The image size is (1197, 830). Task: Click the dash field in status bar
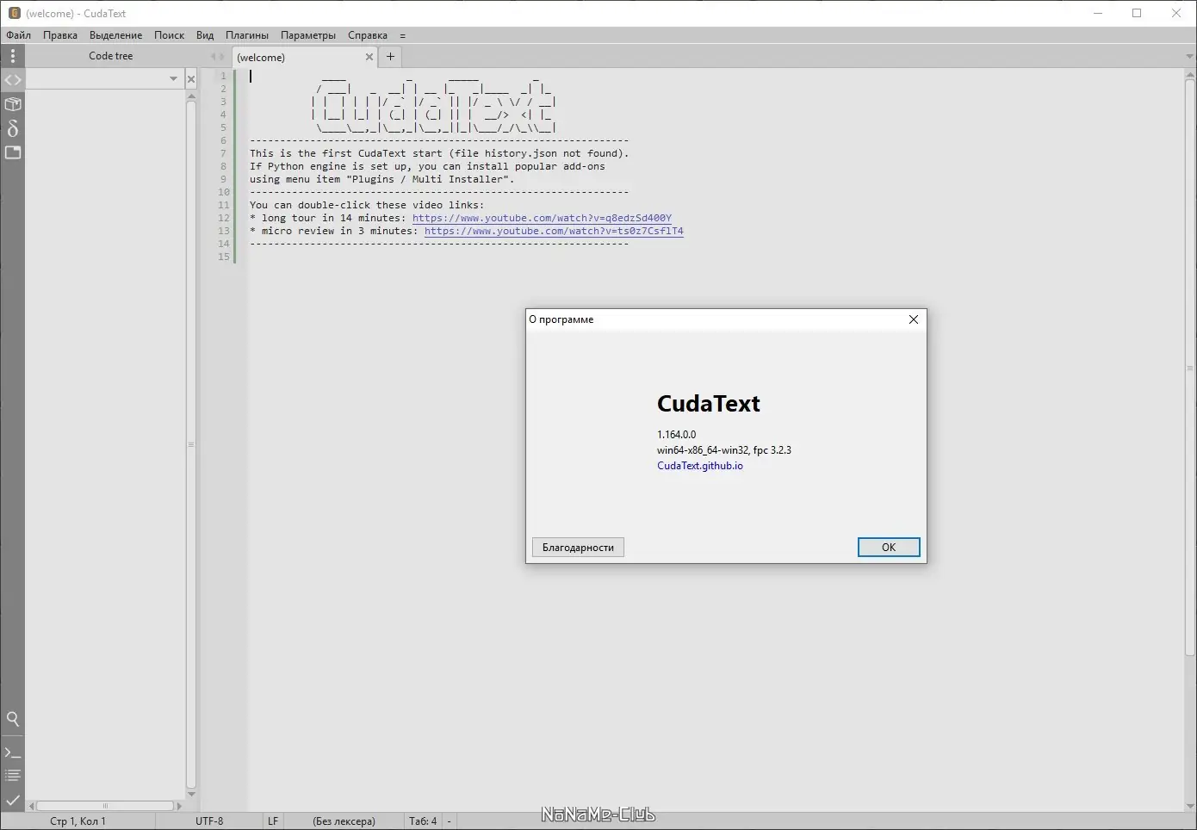coord(450,821)
